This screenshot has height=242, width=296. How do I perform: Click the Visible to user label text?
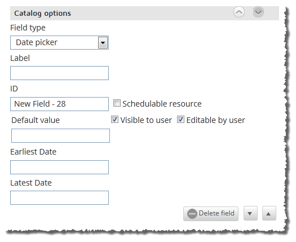pyautogui.click(x=146, y=120)
